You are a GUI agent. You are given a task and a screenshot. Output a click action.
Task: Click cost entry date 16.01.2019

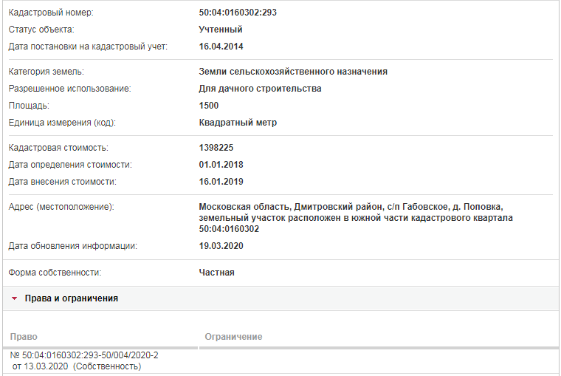tap(221, 182)
